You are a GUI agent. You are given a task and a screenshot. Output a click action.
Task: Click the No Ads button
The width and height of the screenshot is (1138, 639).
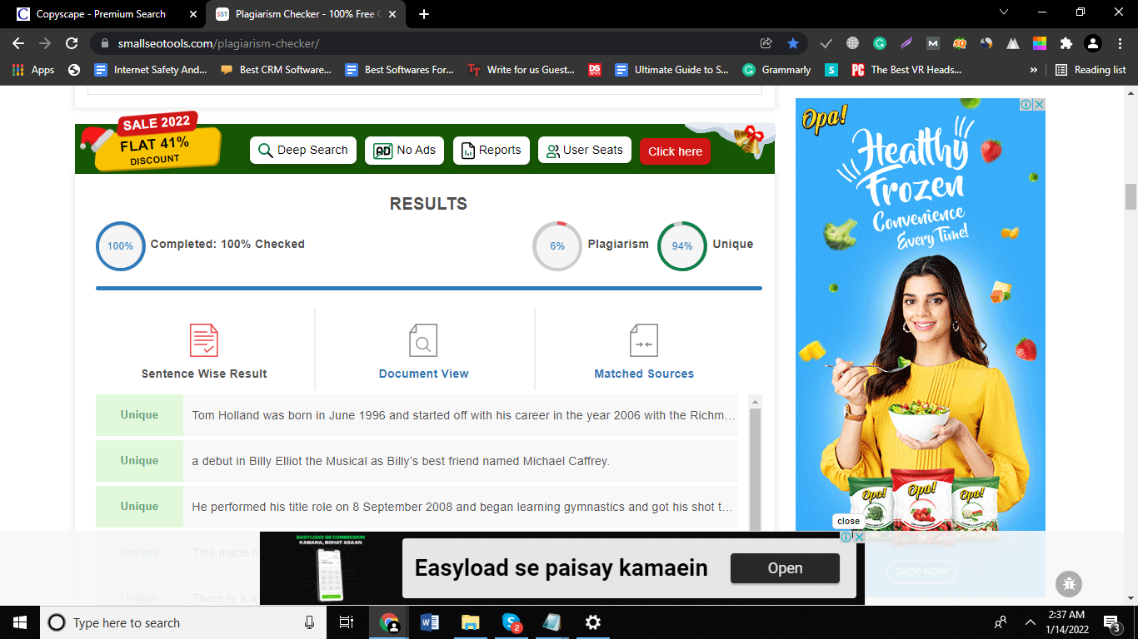pos(405,151)
